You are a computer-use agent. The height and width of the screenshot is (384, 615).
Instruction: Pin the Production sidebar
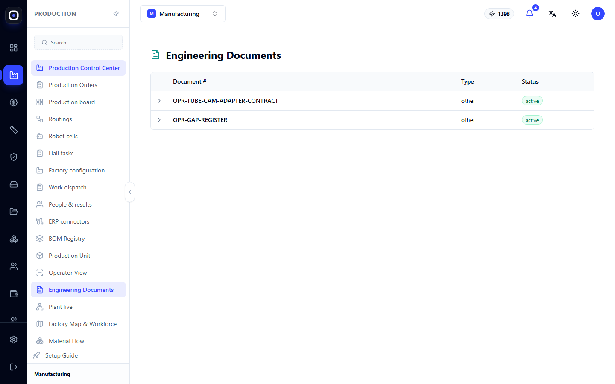tap(116, 14)
